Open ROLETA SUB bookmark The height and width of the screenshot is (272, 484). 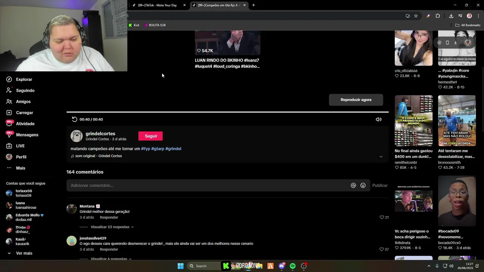click(155, 25)
